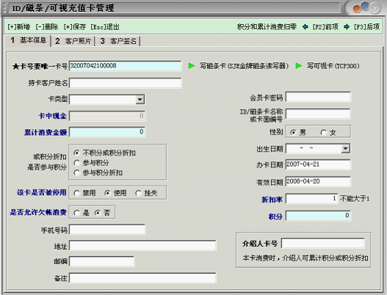Click 积分和累计消费归零 reset link

[267, 27]
